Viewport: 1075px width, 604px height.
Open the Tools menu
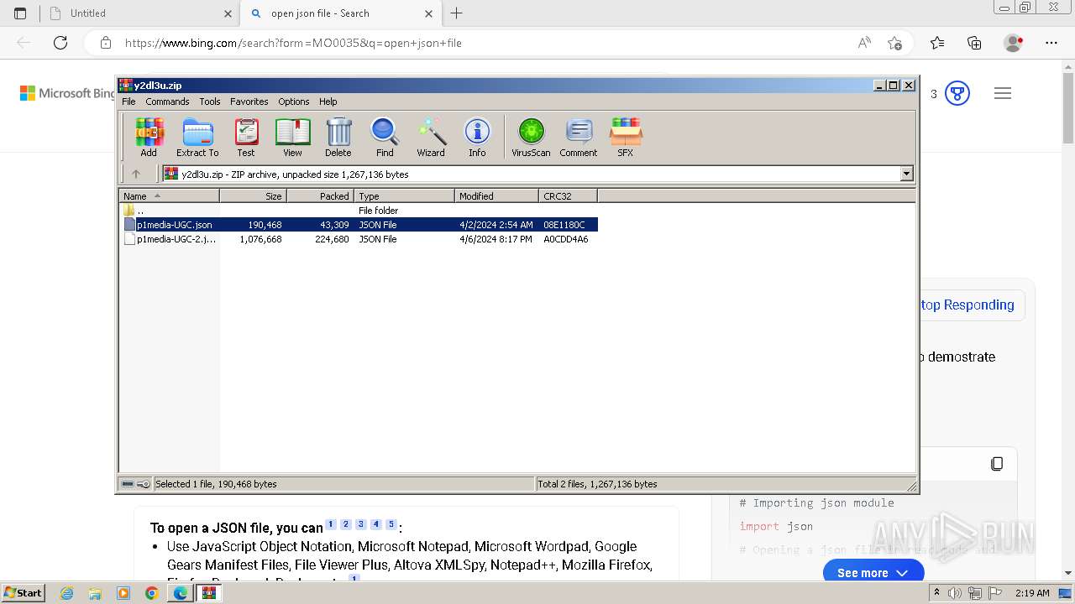(210, 102)
